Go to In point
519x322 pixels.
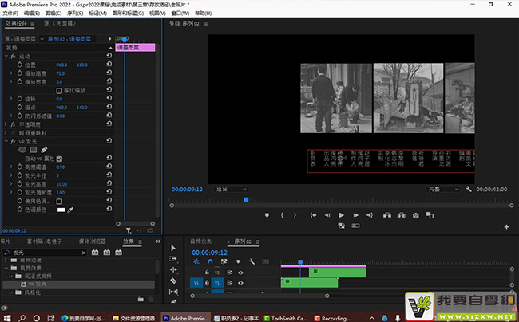point(313,215)
